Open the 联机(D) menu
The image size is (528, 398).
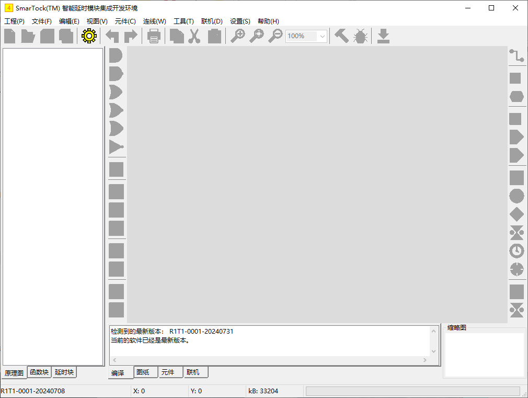[x=212, y=21]
